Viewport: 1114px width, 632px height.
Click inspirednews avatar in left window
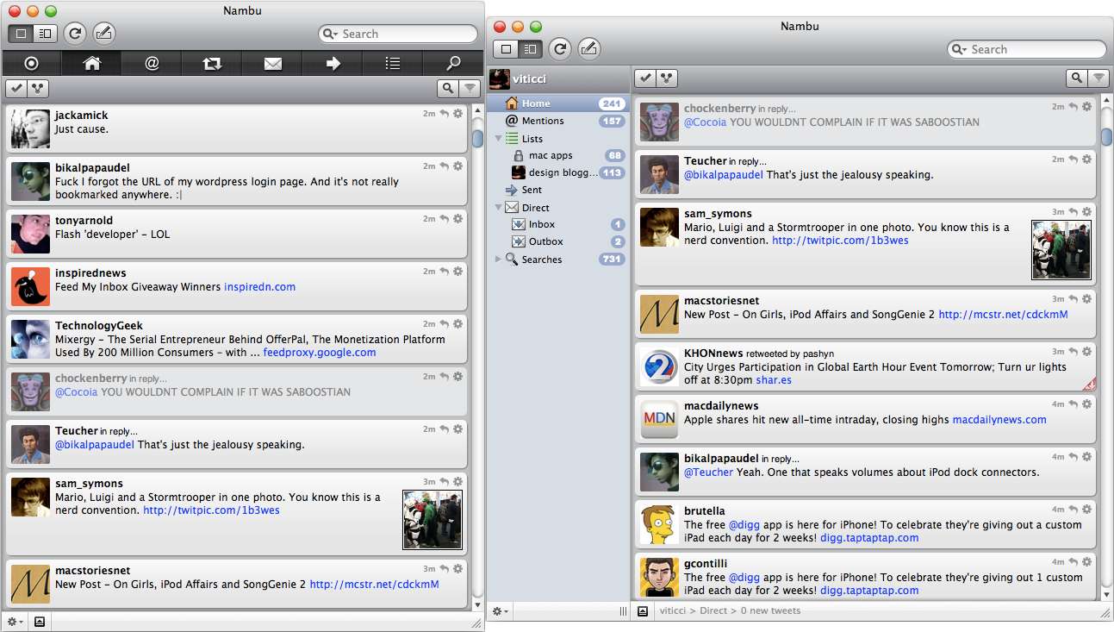[30, 286]
